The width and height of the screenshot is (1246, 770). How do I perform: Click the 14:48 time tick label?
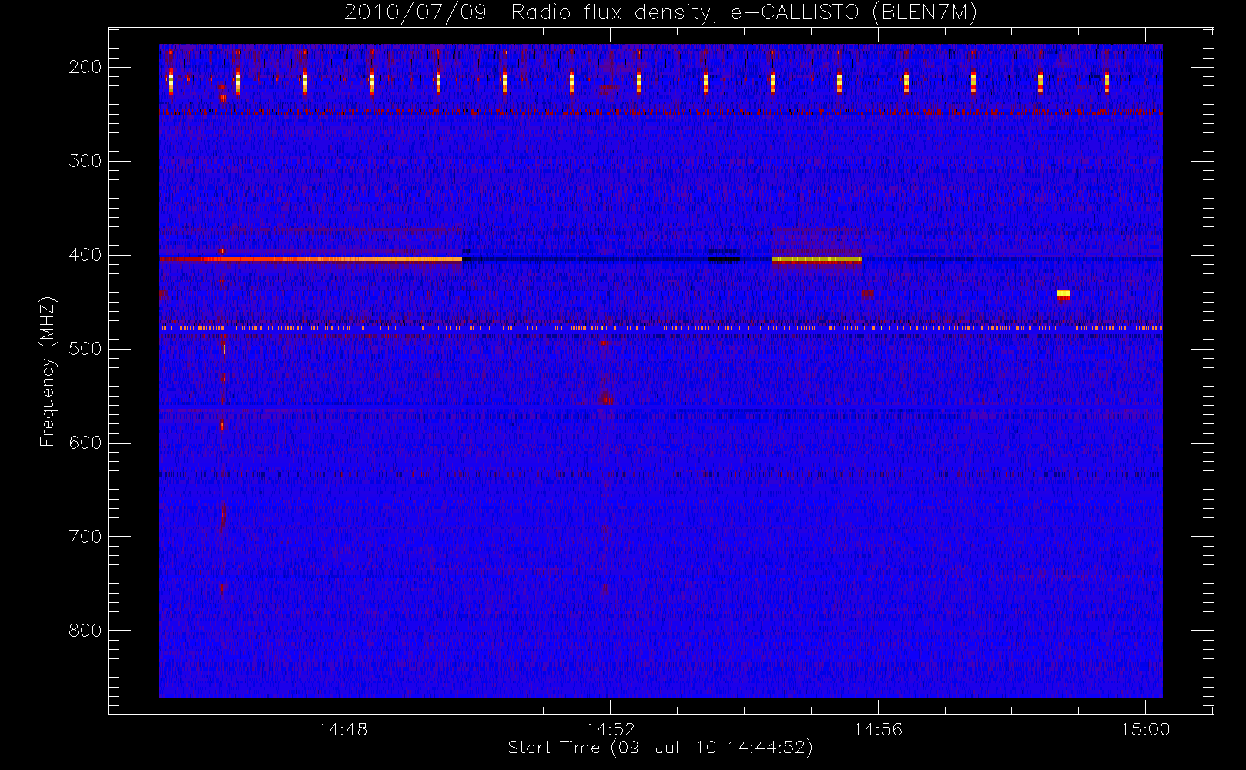[343, 729]
